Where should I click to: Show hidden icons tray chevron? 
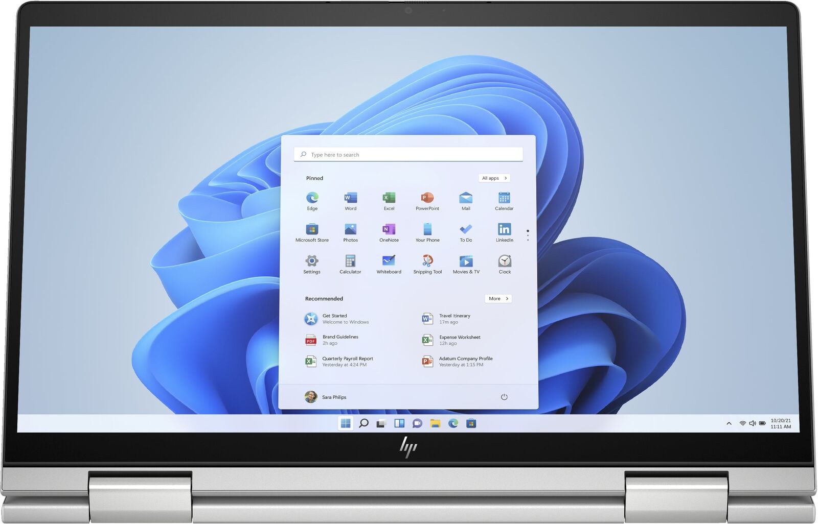pos(729,423)
